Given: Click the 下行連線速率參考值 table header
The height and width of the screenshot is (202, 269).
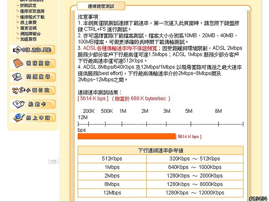Looking at the screenshot, I should pos(161,151).
